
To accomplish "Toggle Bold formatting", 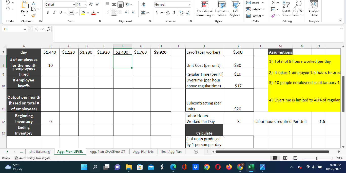I will coord(48,13).
